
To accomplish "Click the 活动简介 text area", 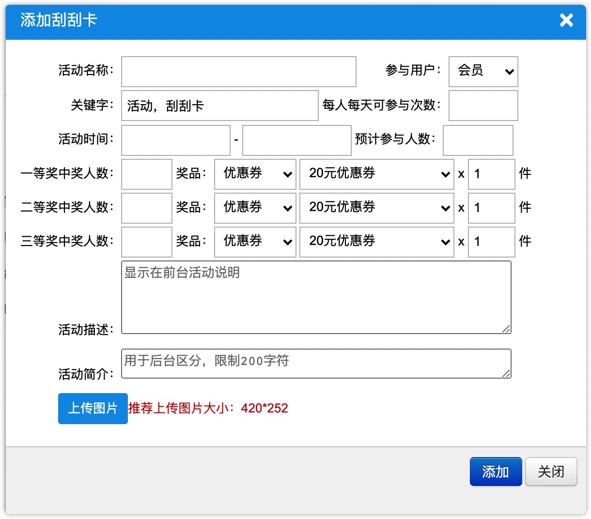I will (x=316, y=364).
